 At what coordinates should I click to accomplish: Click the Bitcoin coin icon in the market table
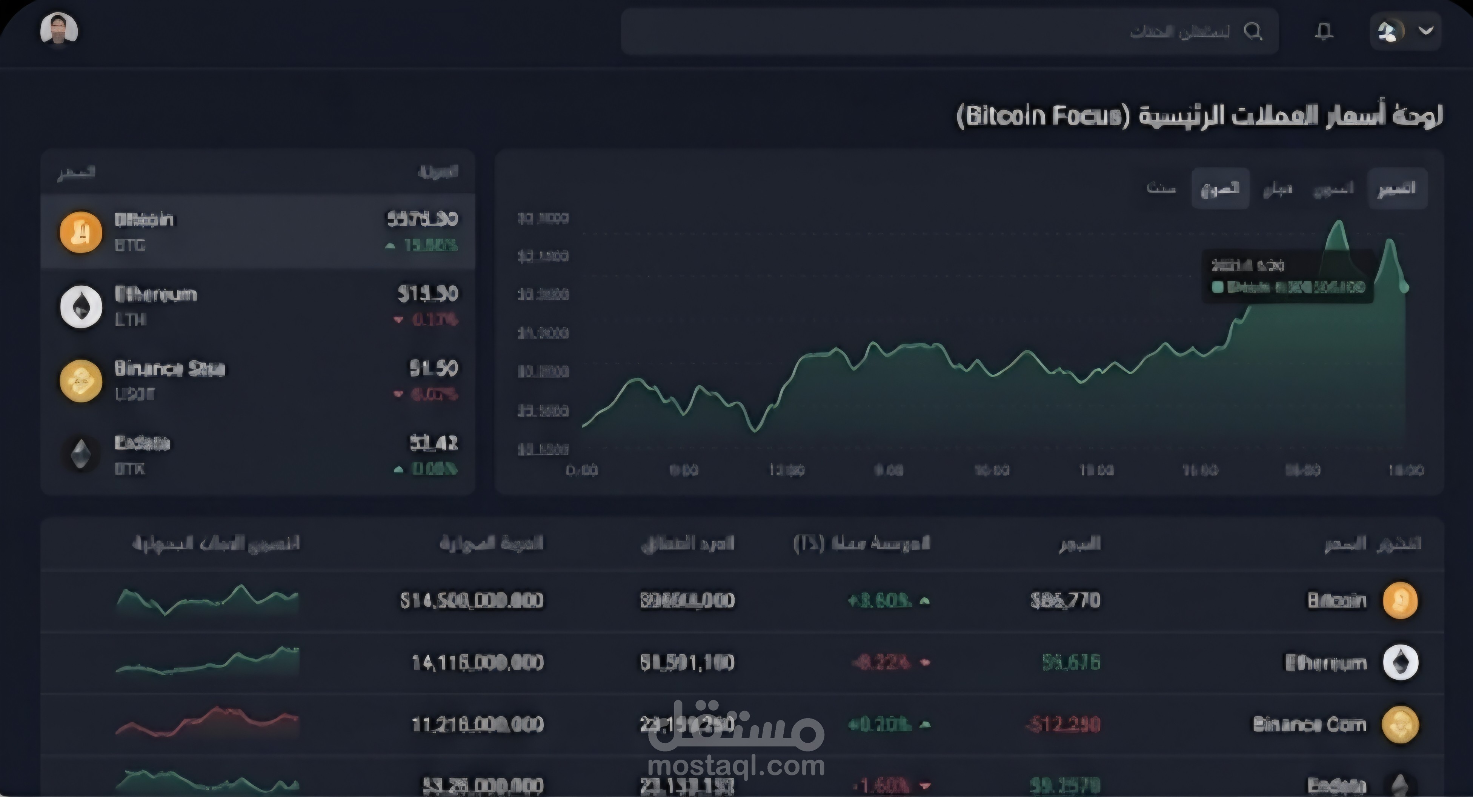tap(1401, 600)
